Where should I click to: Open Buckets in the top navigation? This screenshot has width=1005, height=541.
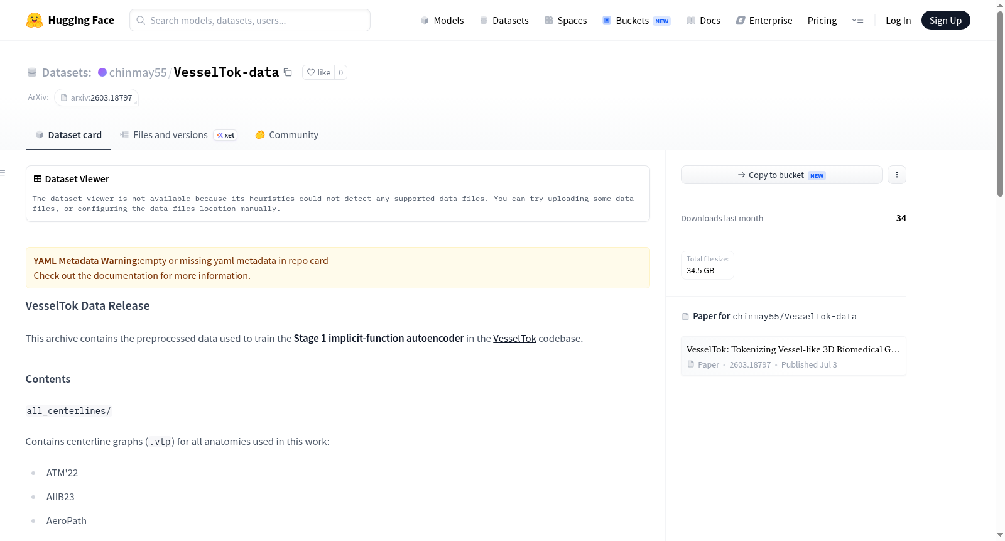636,20
